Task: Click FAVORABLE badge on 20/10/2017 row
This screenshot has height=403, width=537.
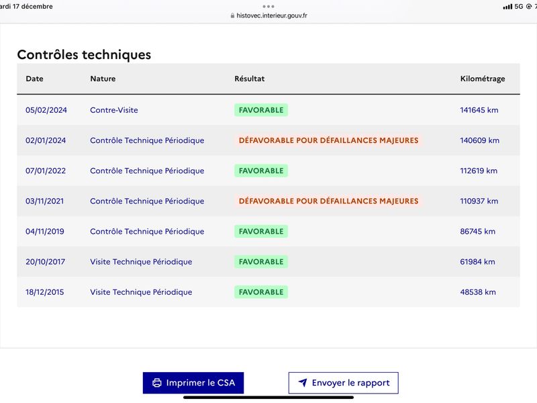Action: (x=261, y=262)
